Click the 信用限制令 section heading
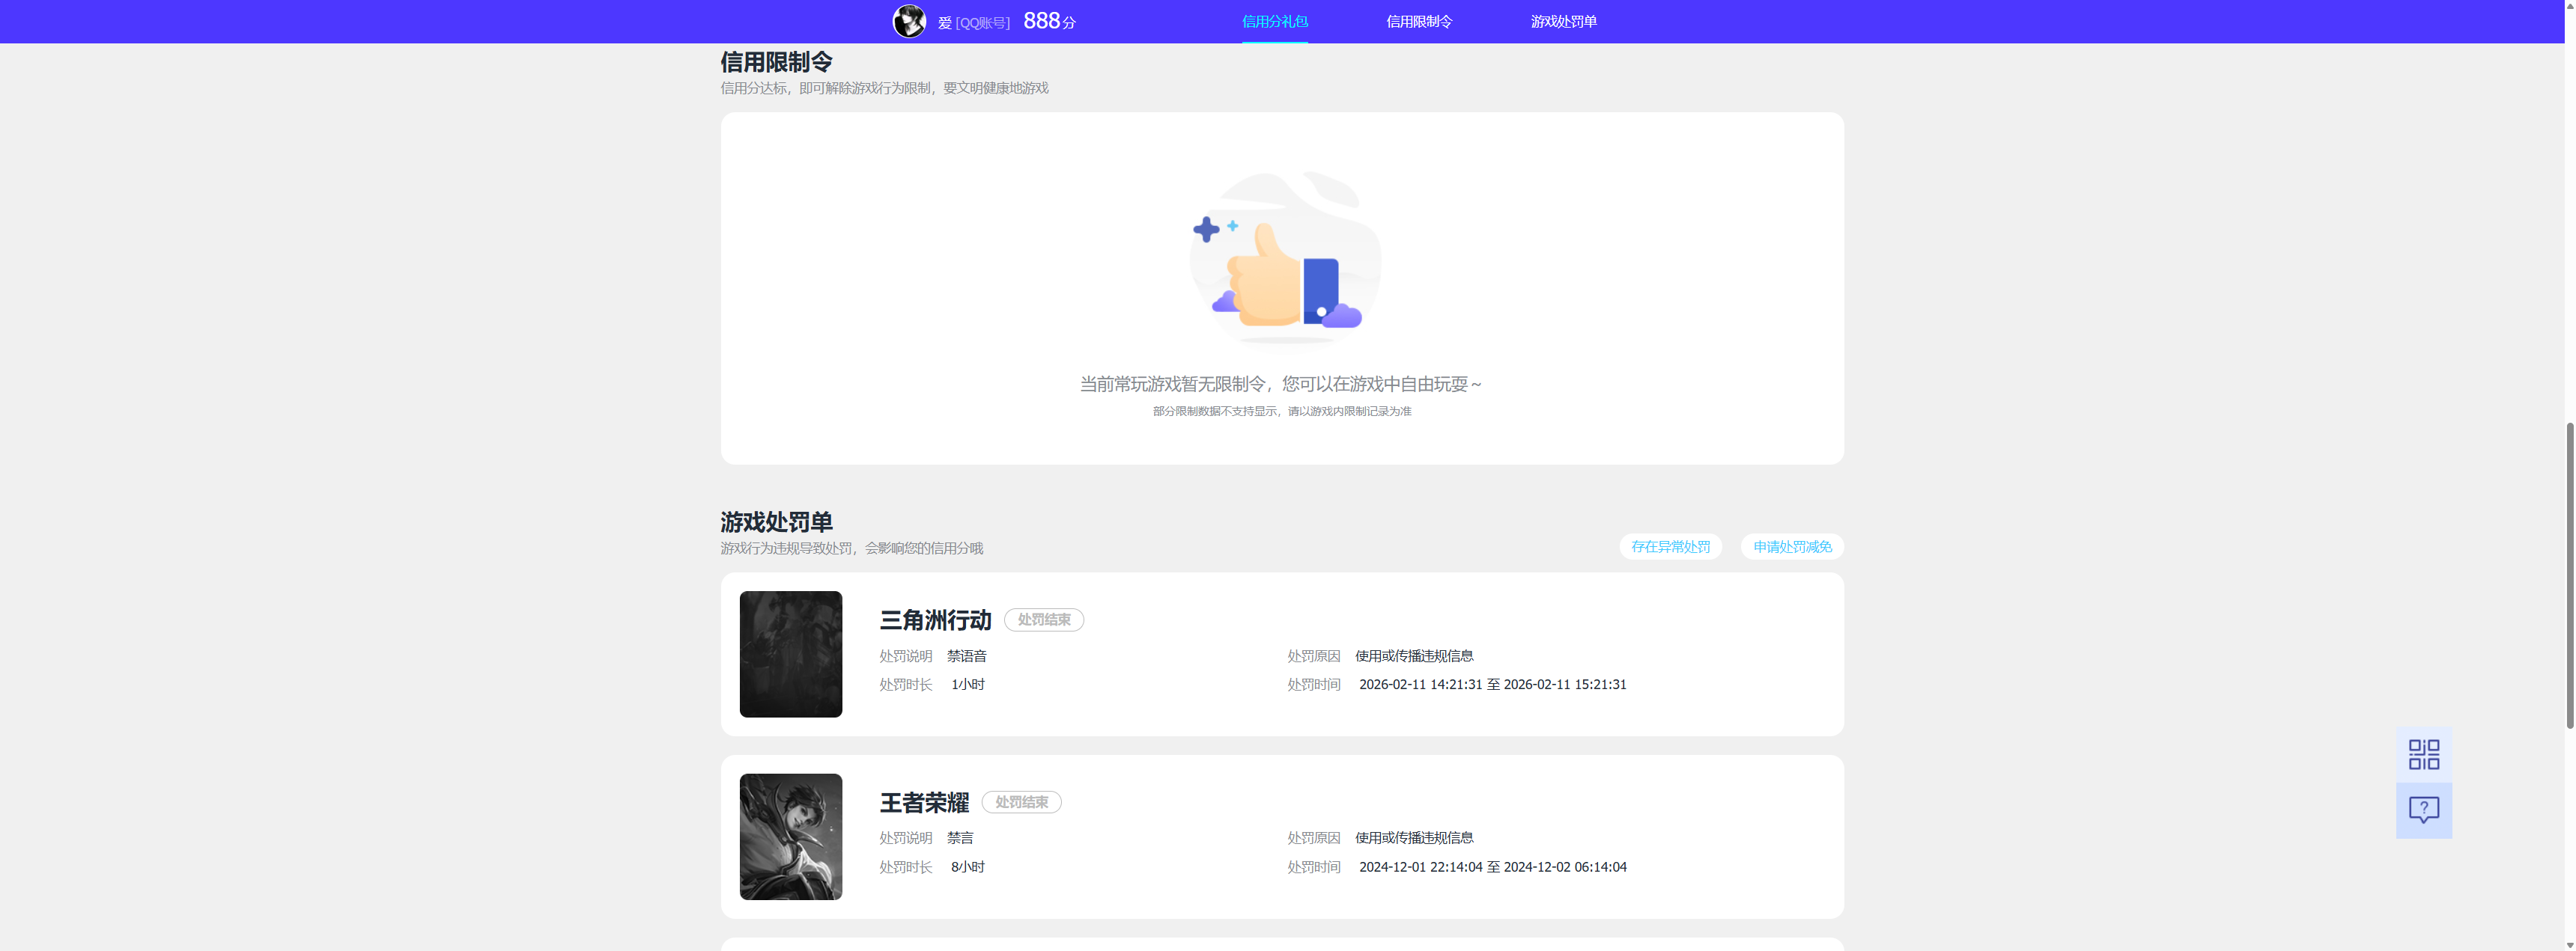 [x=776, y=62]
